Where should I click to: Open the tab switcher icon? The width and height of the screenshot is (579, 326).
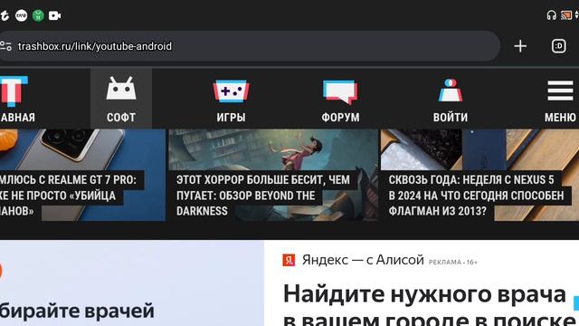tap(559, 46)
